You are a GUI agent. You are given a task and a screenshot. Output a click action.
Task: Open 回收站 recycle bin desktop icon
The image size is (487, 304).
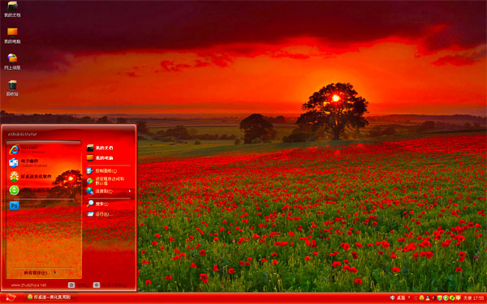[x=12, y=88]
